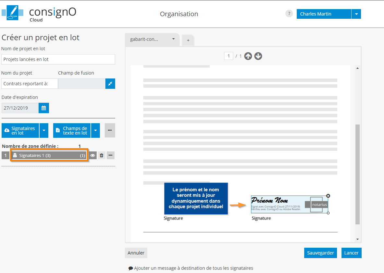Image resolution: width=384 pixels, height=273 pixels.
Task: Go to next page with down arrow
Action: [258, 56]
